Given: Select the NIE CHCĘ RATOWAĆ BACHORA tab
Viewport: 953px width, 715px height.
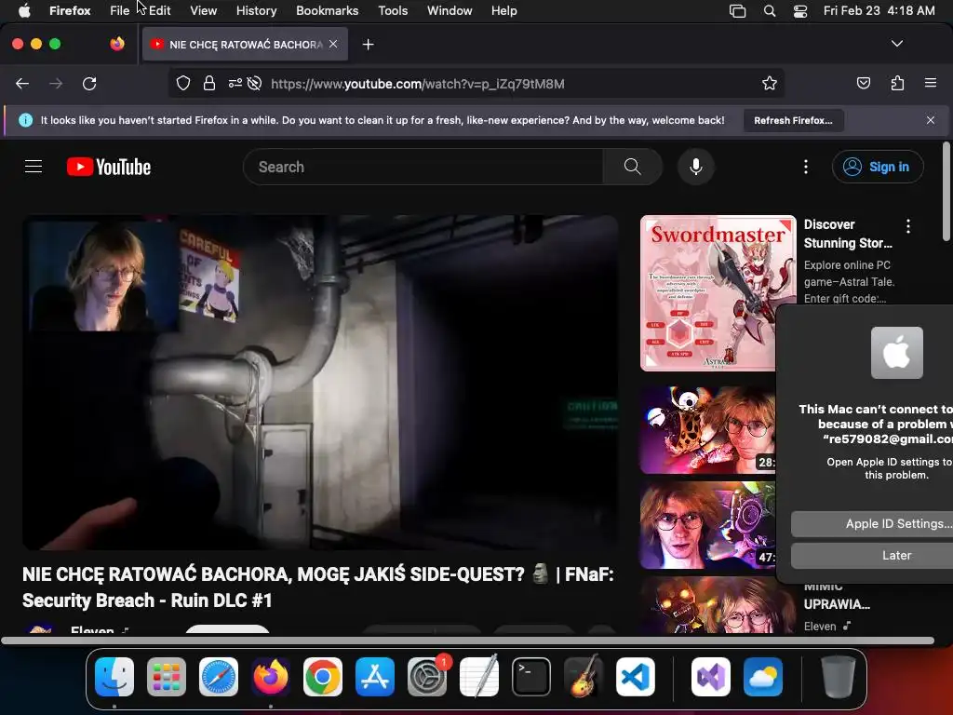Looking at the screenshot, I should point(245,45).
